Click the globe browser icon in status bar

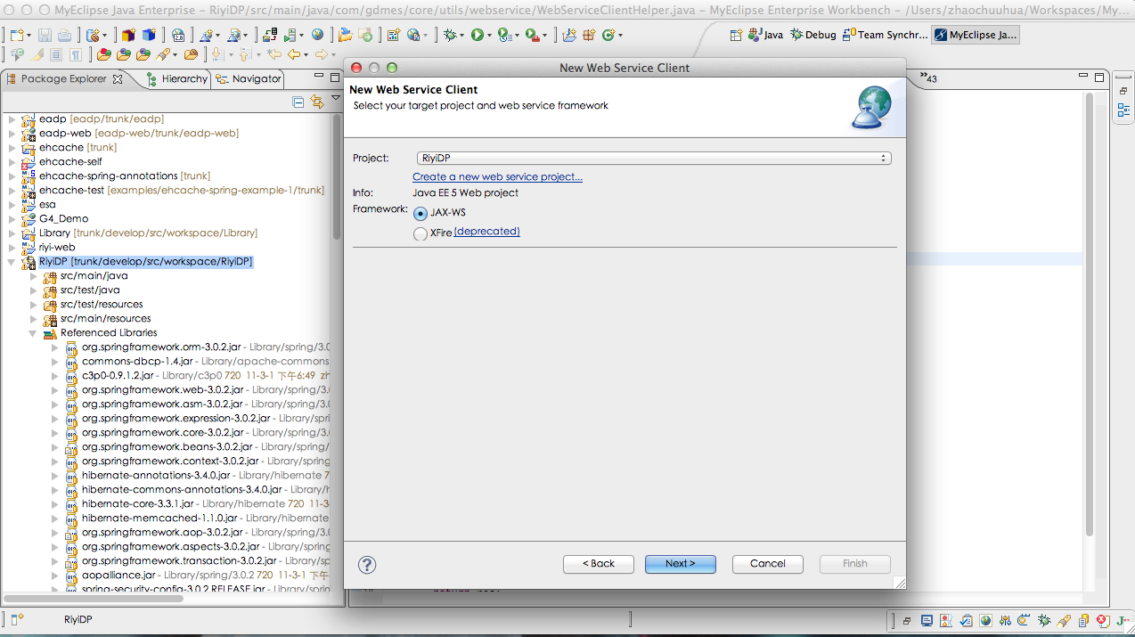(x=985, y=621)
